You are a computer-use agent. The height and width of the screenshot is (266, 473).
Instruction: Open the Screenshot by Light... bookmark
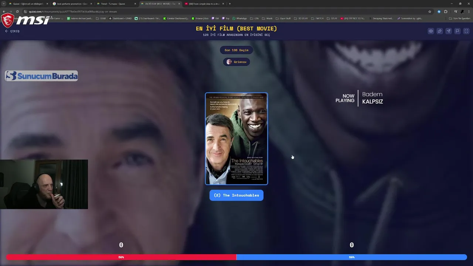409,18
